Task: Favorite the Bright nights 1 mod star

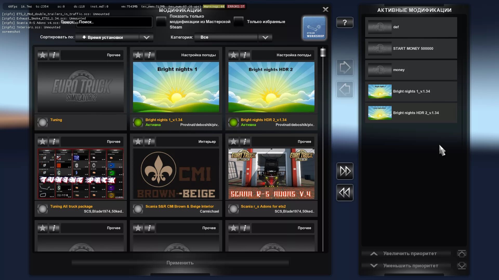Action: coord(138,55)
